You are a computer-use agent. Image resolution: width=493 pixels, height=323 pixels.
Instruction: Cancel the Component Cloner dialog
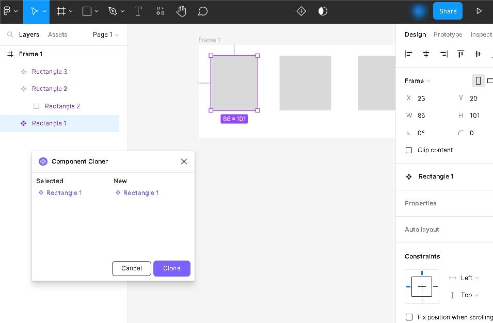[x=131, y=268]
